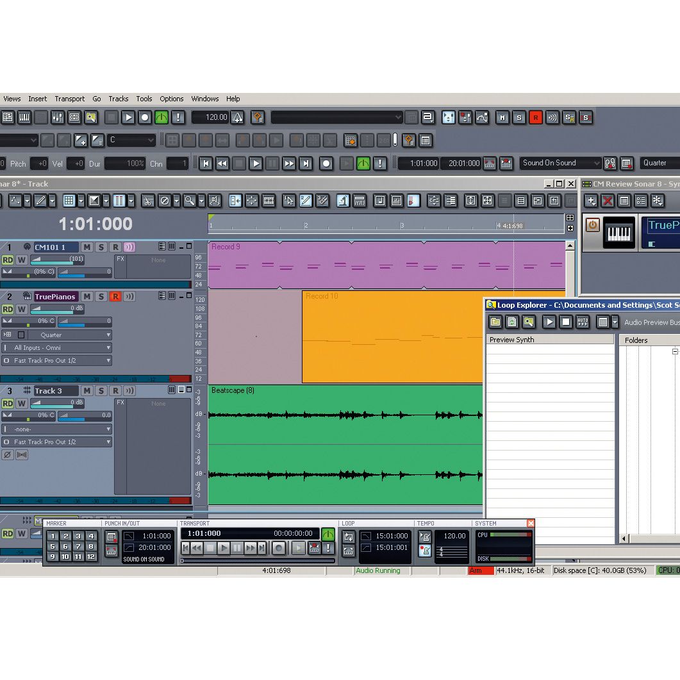Image resolution: width=680 pixels, height=680 pixels.
Task: Disarm recording on TruePianos track
Action: (115, 297)
